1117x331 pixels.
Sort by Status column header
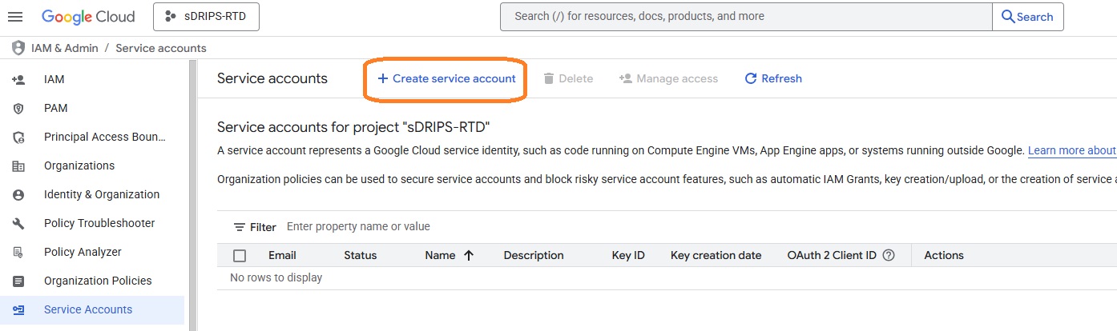click(360, 255)
